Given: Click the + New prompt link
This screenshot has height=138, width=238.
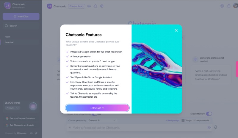Looking at the screenshot, I should pyautogui.click(x=172, y=120).
